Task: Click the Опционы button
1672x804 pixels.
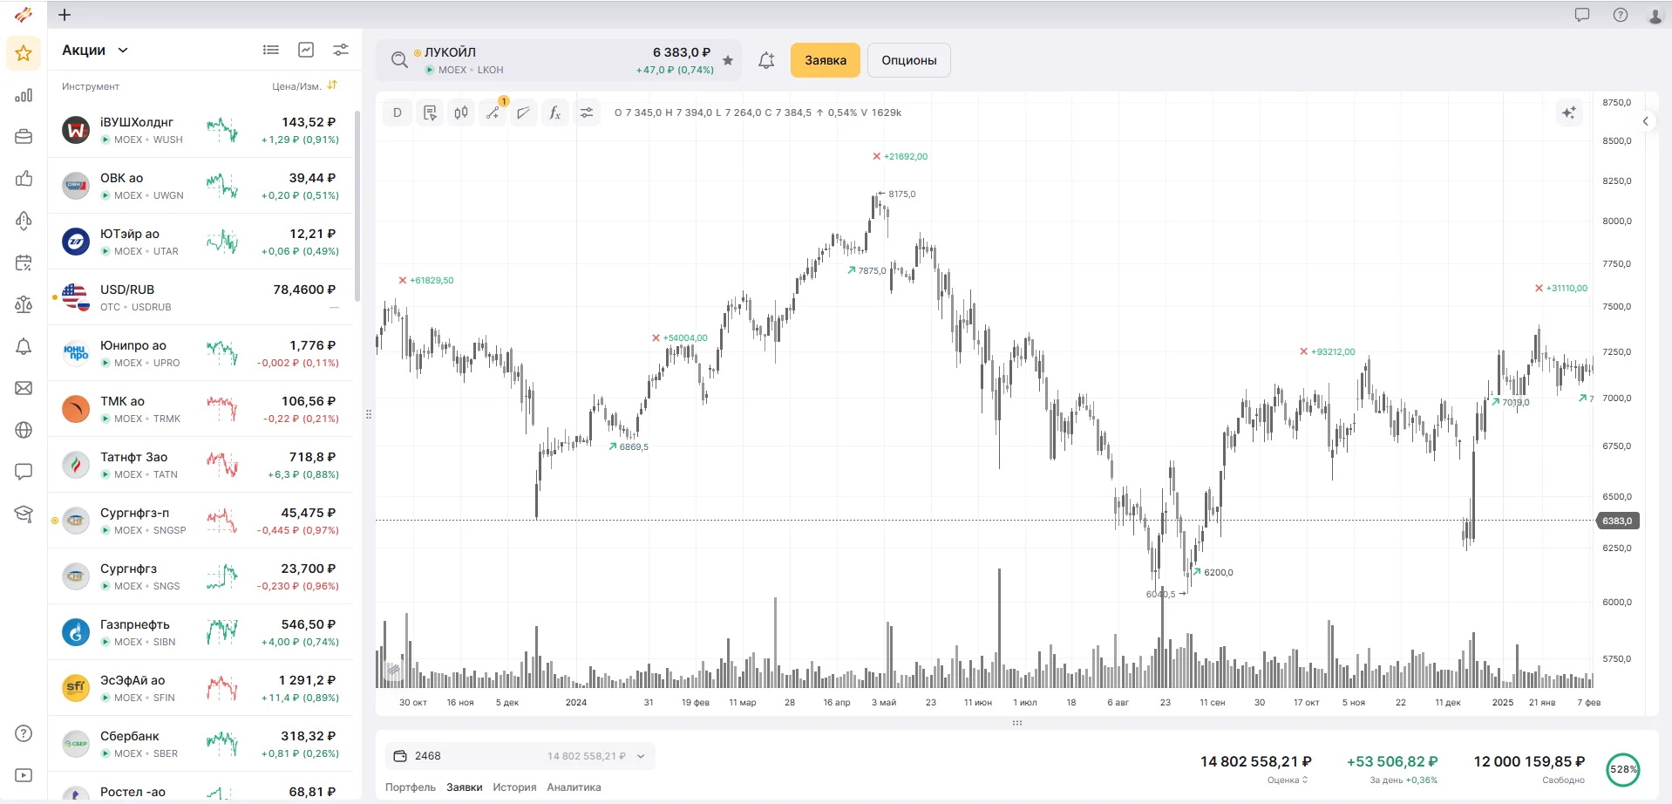Action: 908,60
